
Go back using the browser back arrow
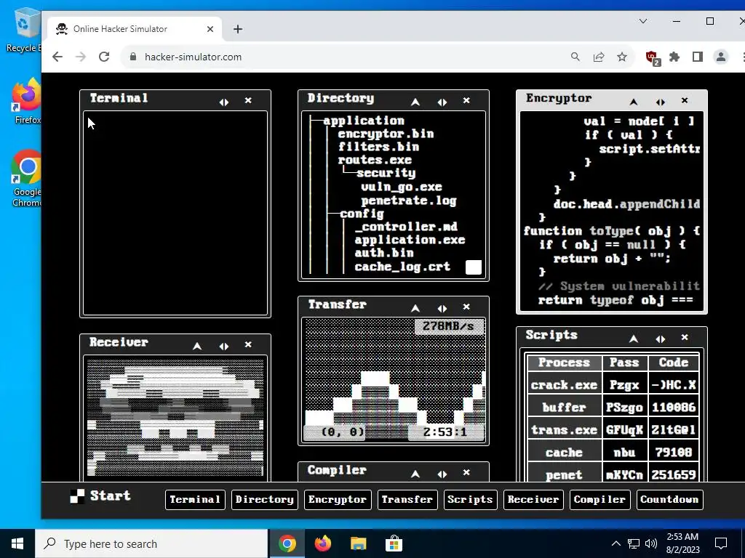[57, 57]
